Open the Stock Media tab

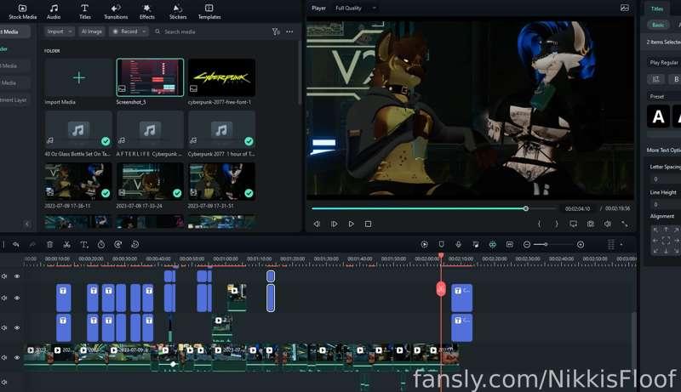tap(23, 12)
